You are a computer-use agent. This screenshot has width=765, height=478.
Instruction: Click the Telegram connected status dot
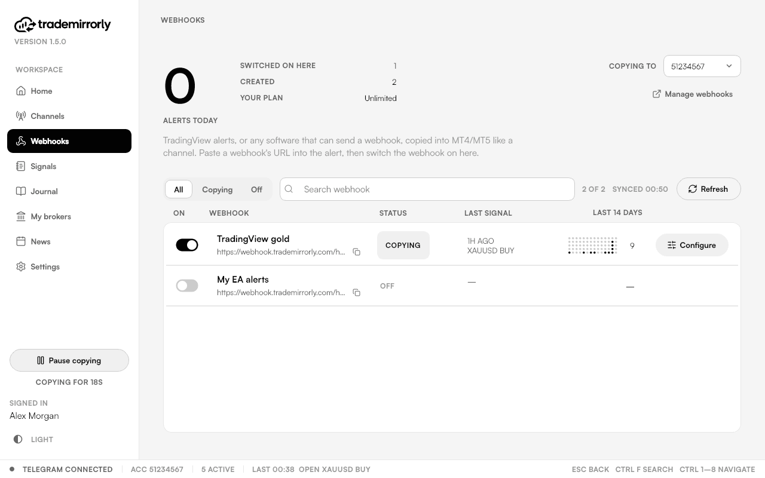click(x=12, y=469)
